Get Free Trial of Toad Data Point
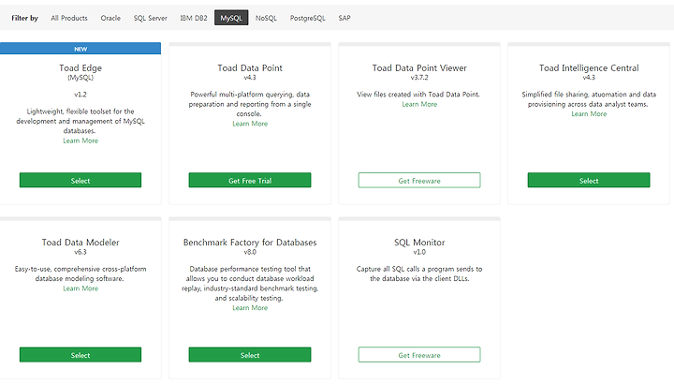674x384 pixels. 250,180
